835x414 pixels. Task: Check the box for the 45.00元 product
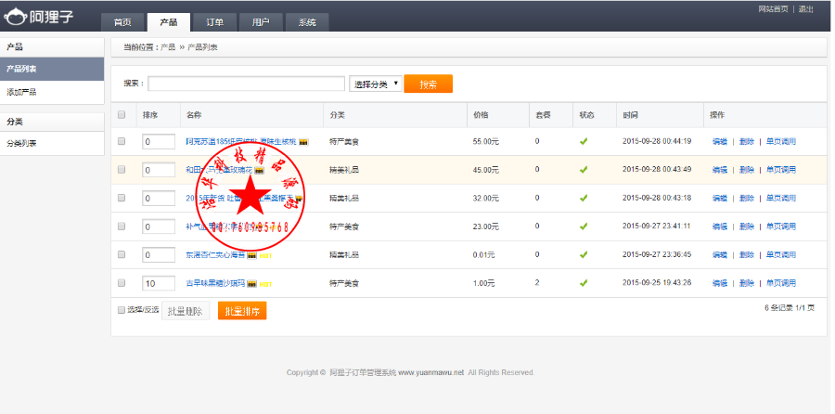pyautogui.click(x=122, y=170)
